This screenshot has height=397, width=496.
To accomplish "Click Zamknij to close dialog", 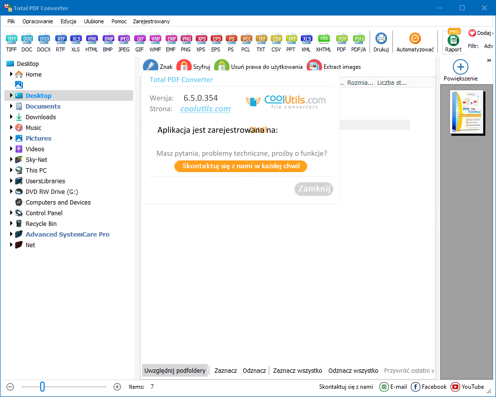I will click(x=314, y=189).
